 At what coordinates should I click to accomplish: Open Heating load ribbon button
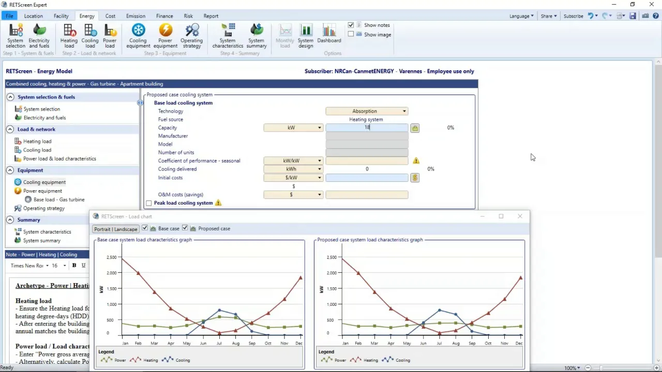tap(69, 36)
